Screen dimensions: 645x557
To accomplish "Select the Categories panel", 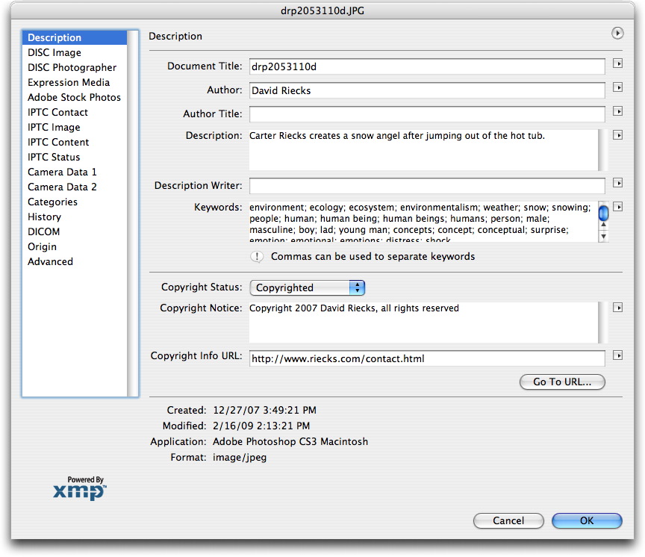I will [75, 202].
